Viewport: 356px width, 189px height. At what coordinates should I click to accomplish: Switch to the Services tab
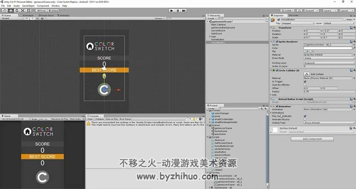(294, 15)
